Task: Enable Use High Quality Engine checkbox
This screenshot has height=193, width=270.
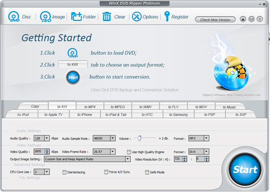Action: tap(129, 152)
